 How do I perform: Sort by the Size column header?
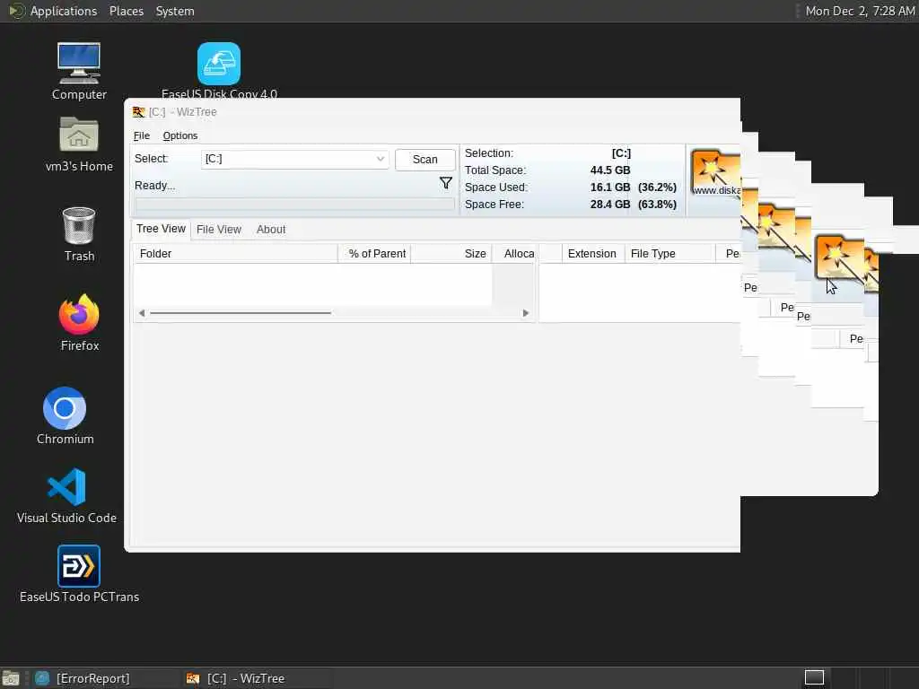[x=451, y=254]
